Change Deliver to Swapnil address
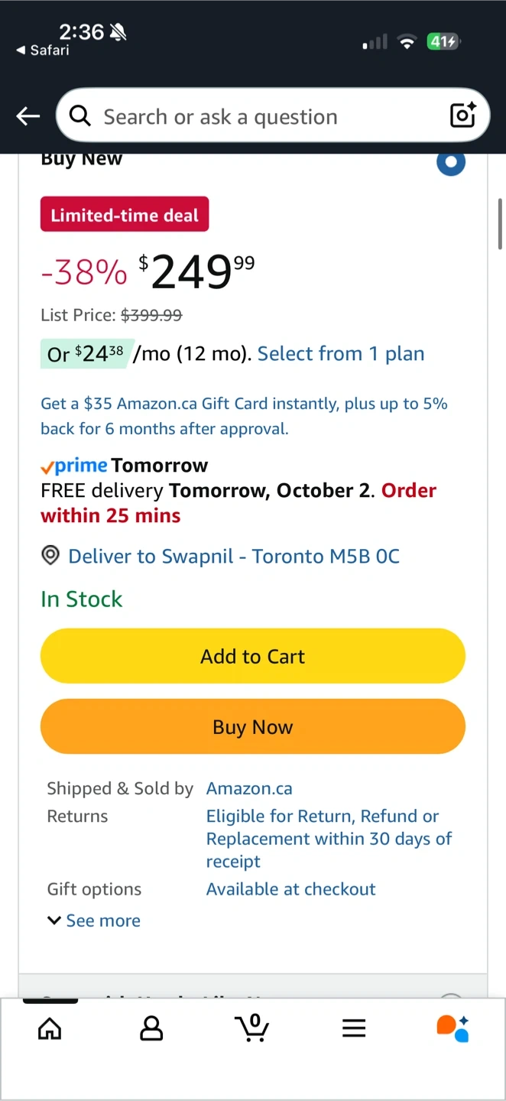This screenshot has height=1101, width=506. [x=233, y=556]
